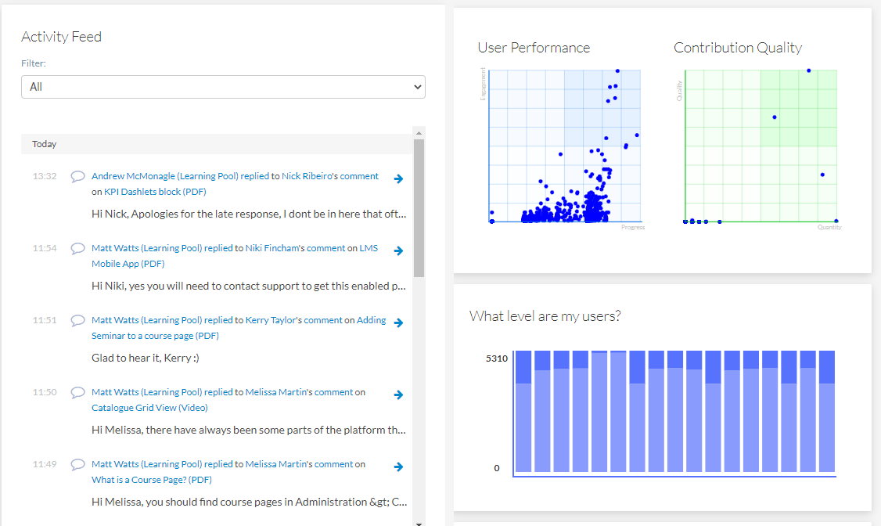Open the What is a Course Page? (PDF) link
Screen dimensions: 881x526
pyautogui.click(x=152, y=480)
